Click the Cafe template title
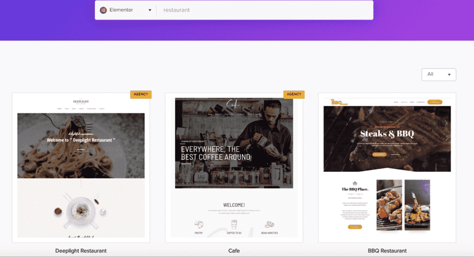 [234, 251]
